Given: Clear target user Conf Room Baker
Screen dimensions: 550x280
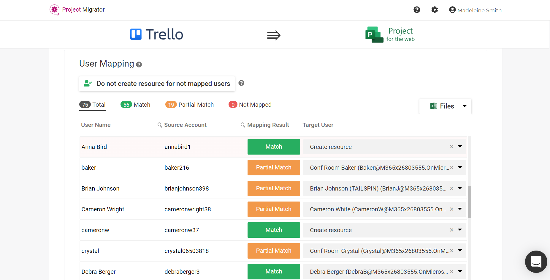Looking at the screenshot, I should [451, 168].
